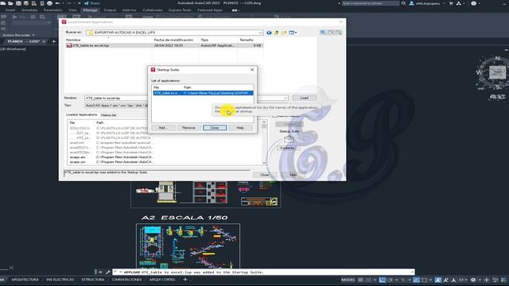Toggle grid display in status bar
The image size is (509, 286).
[360, 280]
